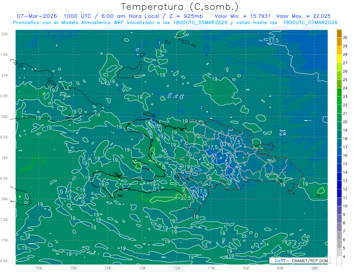Click the '74W' longitude axis label
This screenshot has width=353, height=272.
click(x=108, y=268)
